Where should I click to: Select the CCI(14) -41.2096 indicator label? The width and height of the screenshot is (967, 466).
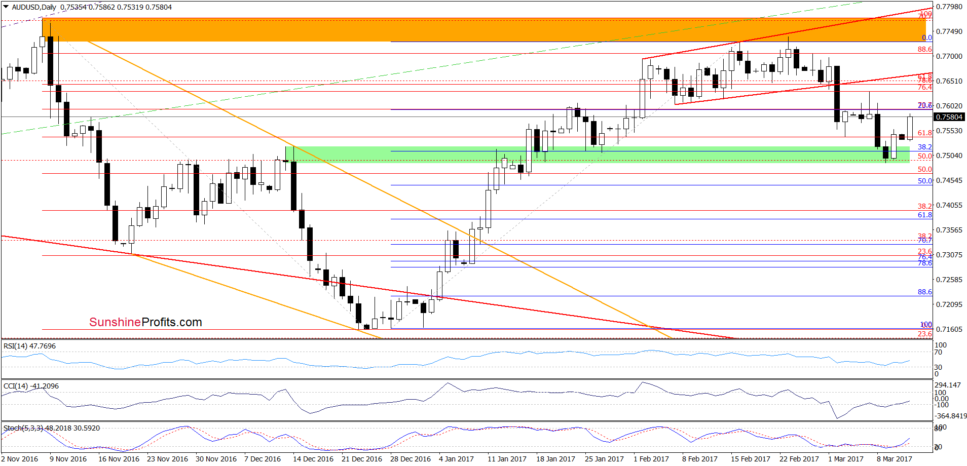(x=31, y=386)
